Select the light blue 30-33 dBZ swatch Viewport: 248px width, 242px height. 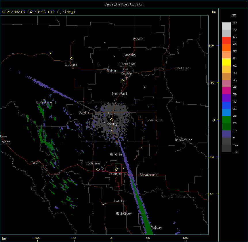(226, 112)
